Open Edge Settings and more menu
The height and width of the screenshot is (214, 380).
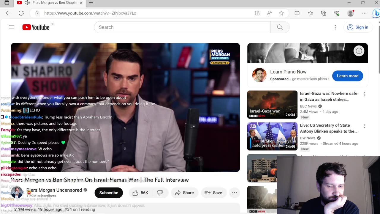coord(364,13)
